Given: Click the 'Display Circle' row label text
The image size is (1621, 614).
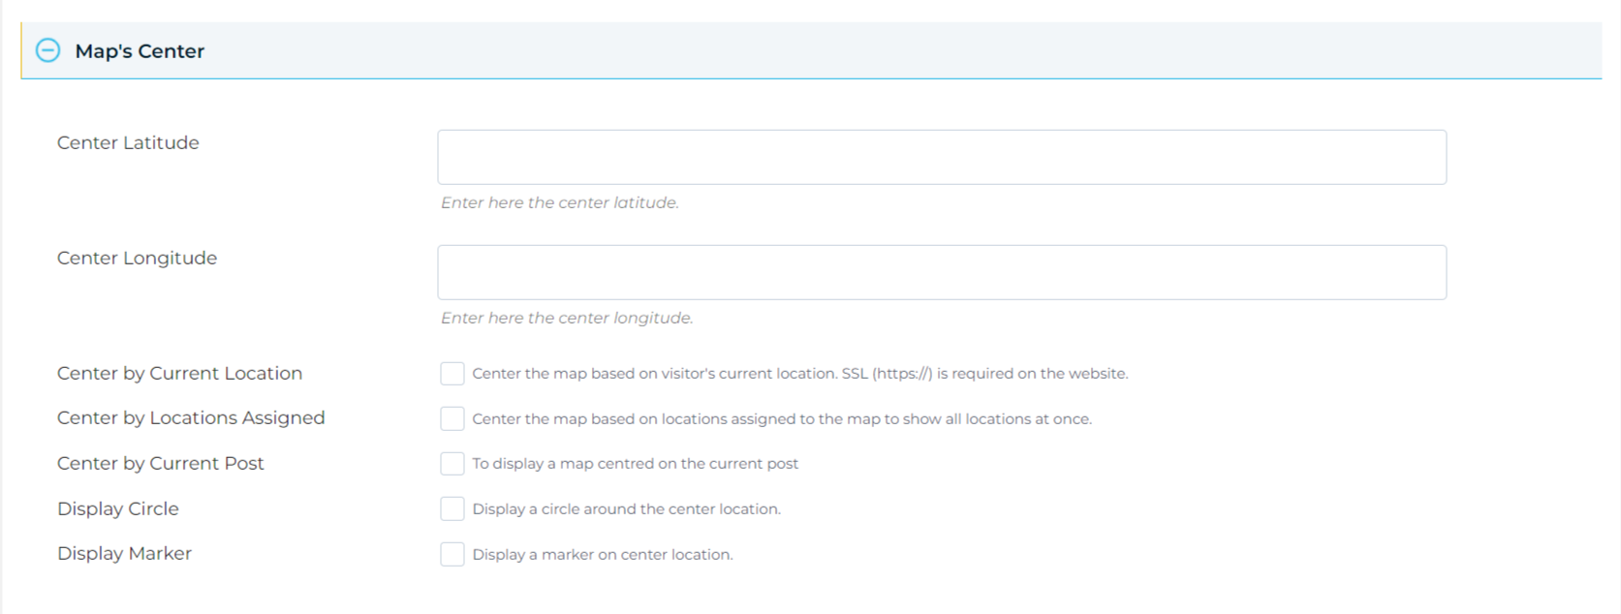Looking at the screenshot, I should click(x=118, y=508).
